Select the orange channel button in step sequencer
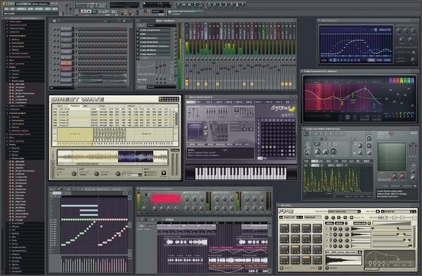 click(x=66, y=63)
